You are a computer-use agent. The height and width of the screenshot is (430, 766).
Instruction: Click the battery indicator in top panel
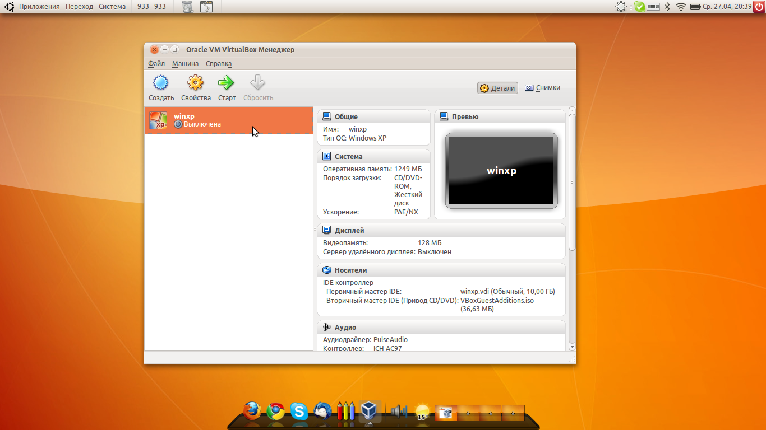point(695,7)
